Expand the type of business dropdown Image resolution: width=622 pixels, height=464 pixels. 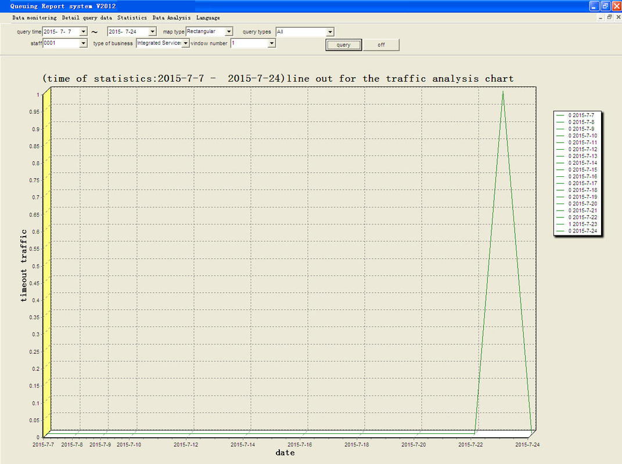(185, 43)
